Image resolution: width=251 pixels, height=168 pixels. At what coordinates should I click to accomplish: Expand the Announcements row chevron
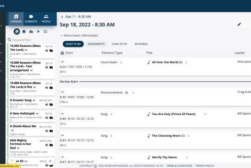[62, 92]
